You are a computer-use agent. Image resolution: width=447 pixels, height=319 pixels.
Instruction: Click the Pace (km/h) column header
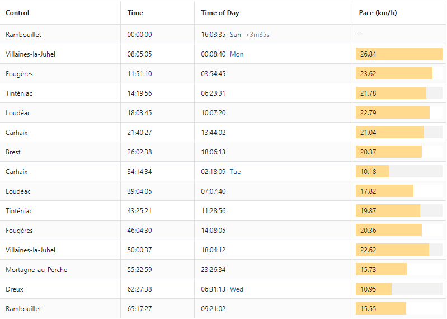coord(378,13)
